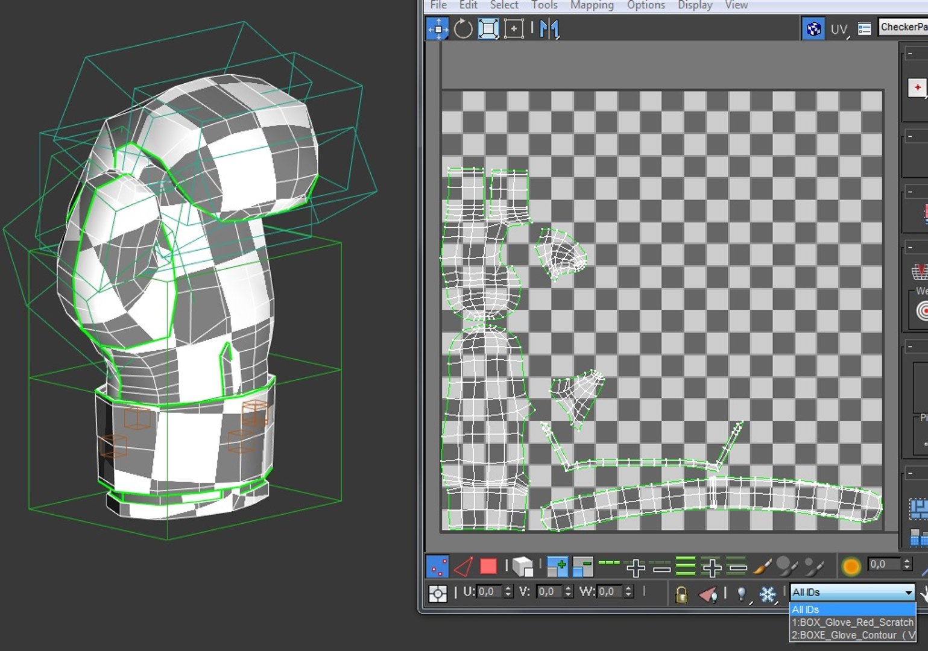Open the CheckerPattern texture dropdown
This screenshot has height=651, width=928.
(x=903, y=27)
